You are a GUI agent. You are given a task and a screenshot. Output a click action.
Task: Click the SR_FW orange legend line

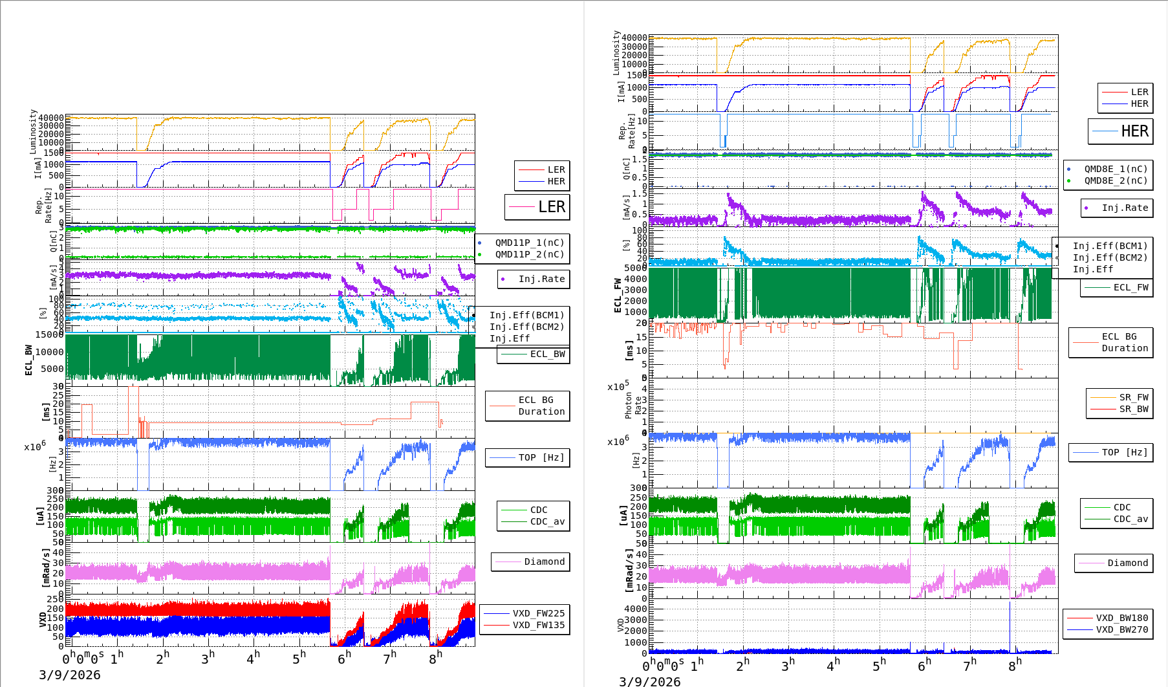click(x=1103, y=398)
